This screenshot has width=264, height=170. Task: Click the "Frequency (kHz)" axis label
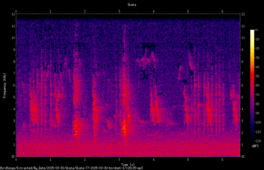[4, 86]
